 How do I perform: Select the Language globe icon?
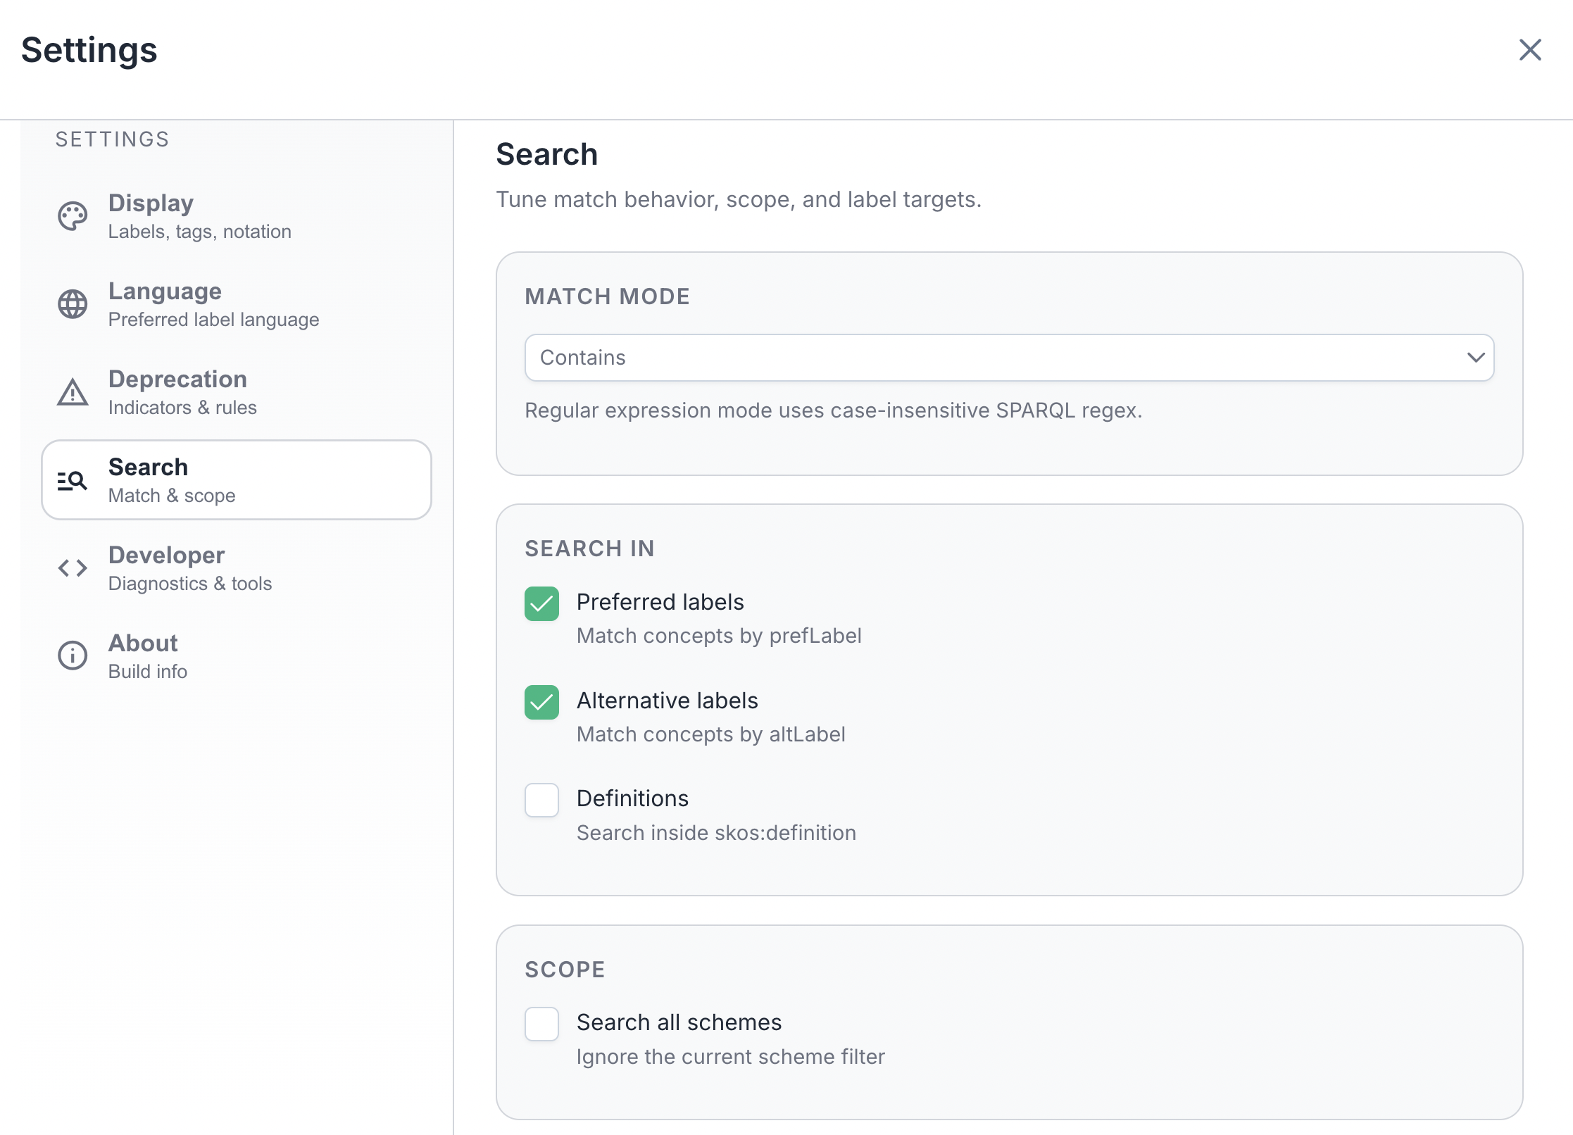(73, 304)
